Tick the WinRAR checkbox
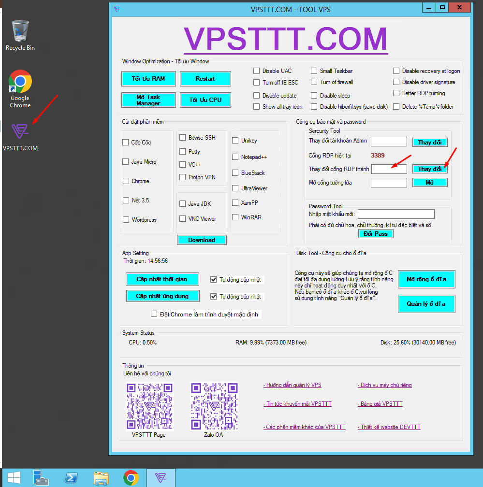This screenshot has width=483, height=487. (x=235, y=217)
